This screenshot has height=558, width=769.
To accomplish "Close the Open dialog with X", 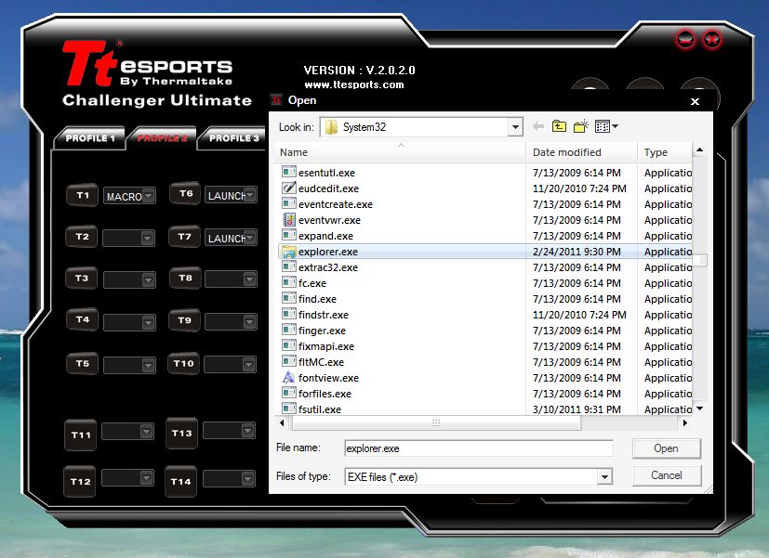I will pos(695,101).
